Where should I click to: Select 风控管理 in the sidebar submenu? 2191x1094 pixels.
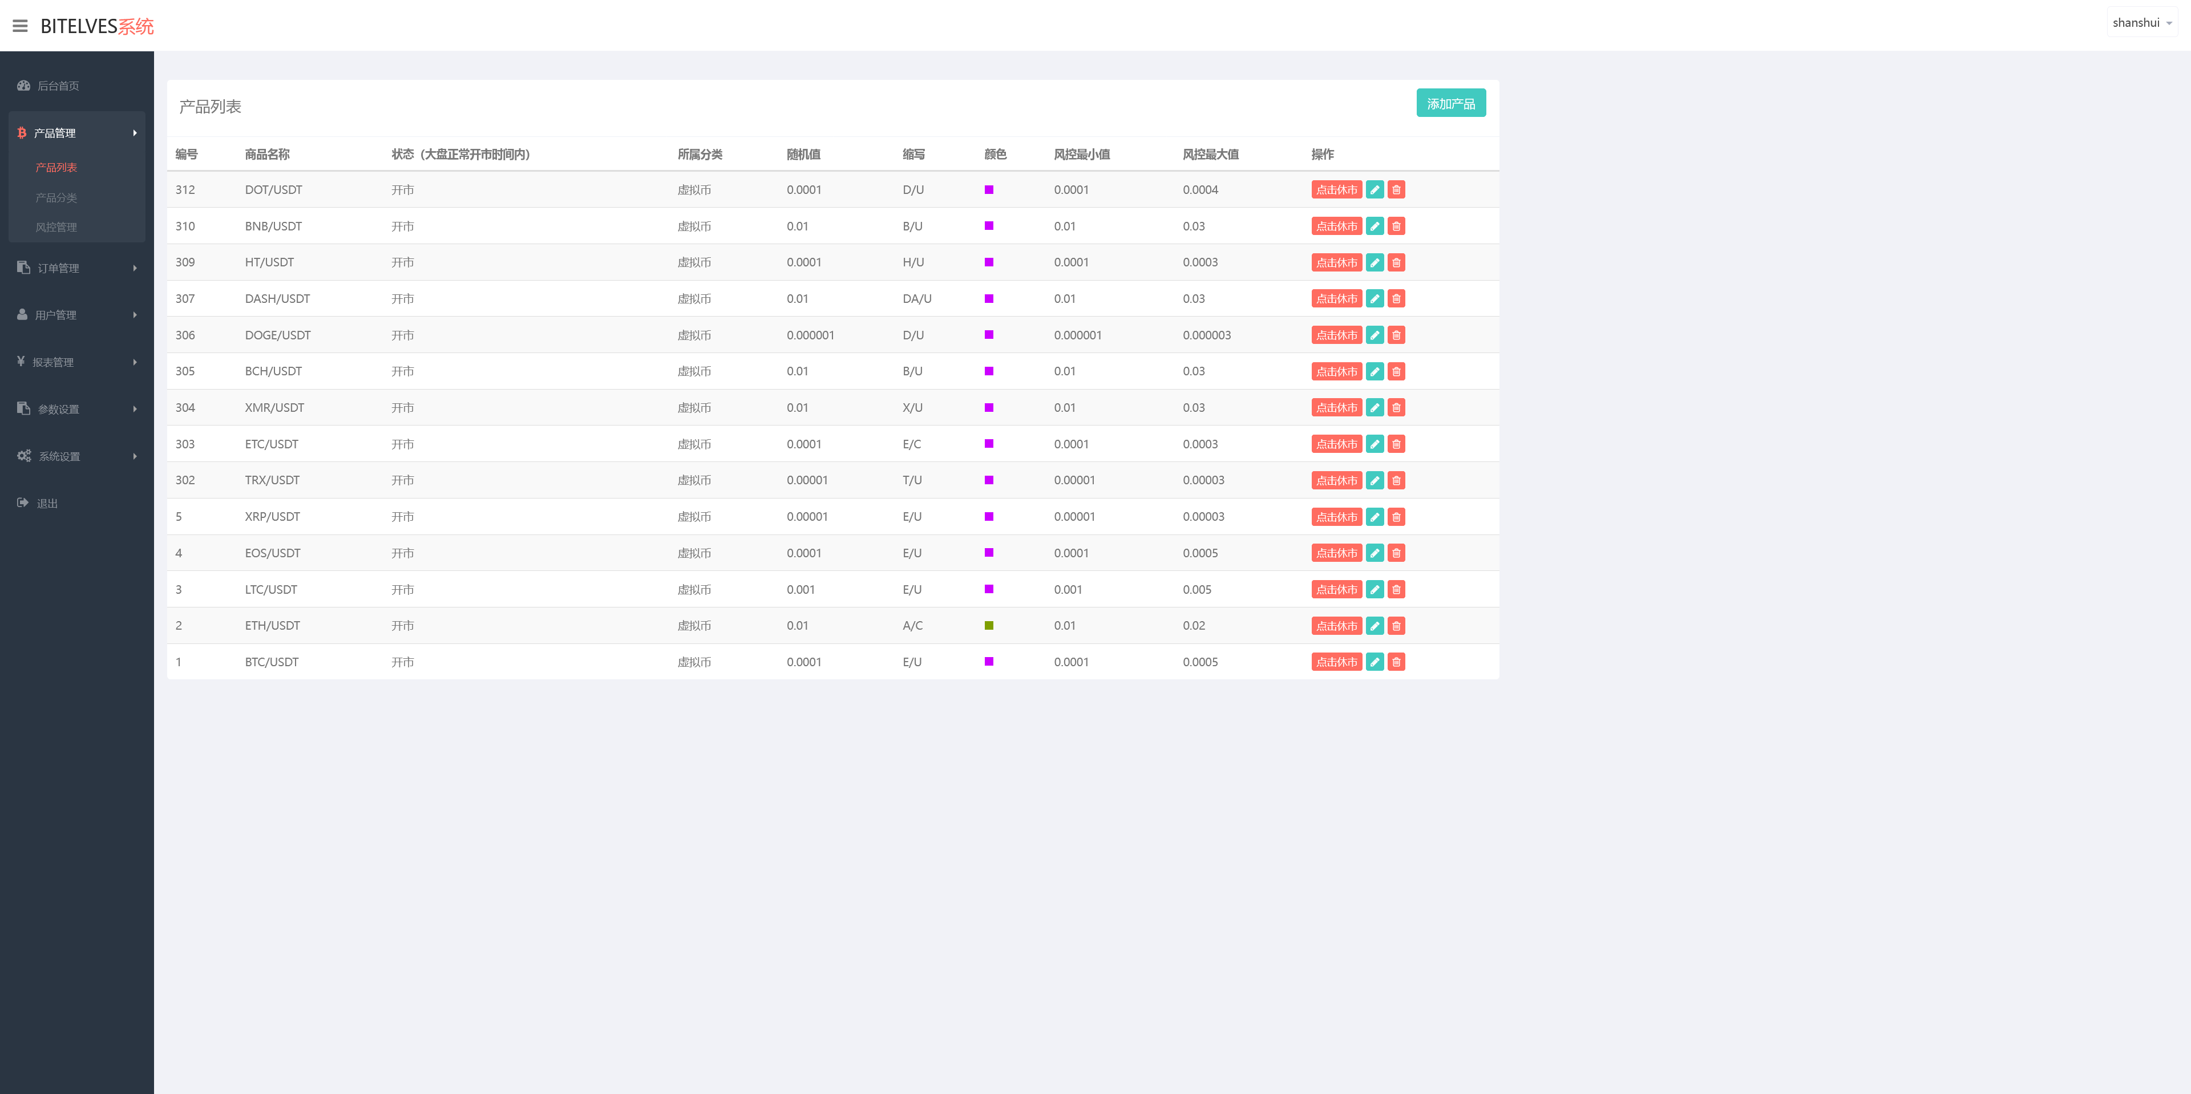click(x=56, y=227)
